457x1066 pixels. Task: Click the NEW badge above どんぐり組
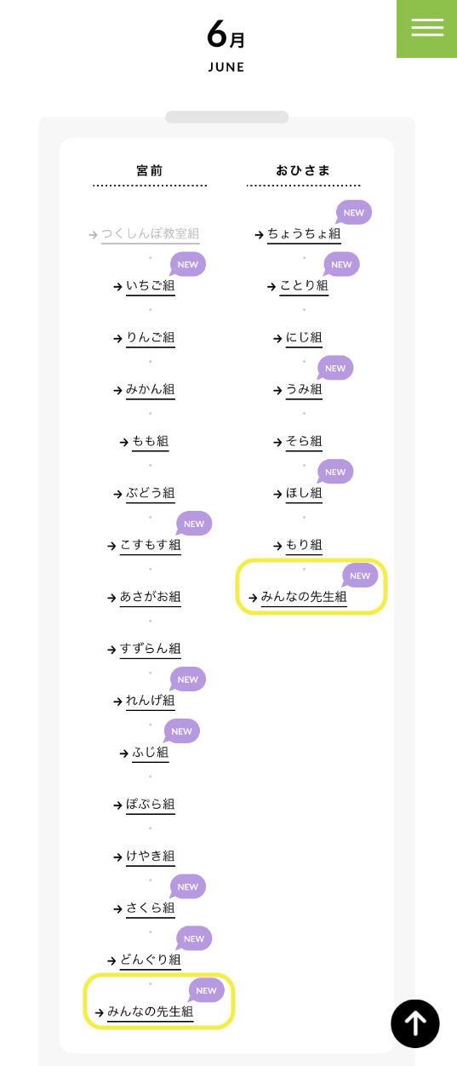pos(193,939)
